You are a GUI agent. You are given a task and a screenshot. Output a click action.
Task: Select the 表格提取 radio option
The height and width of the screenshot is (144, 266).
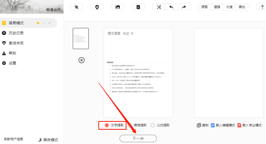(130, 125)
